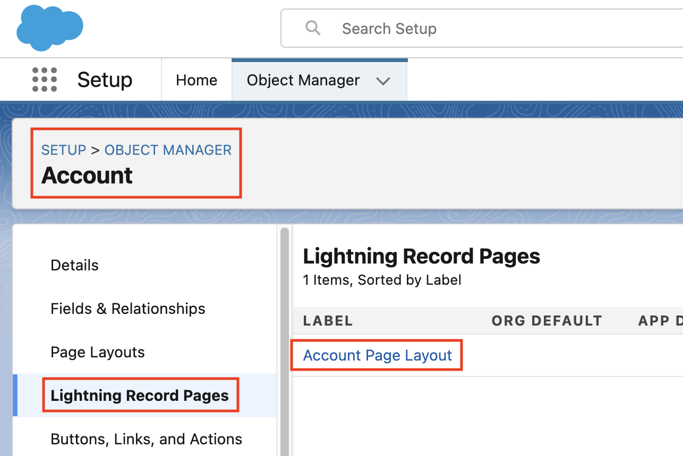Open Buttons, Links, and Actions

[146, 439]
